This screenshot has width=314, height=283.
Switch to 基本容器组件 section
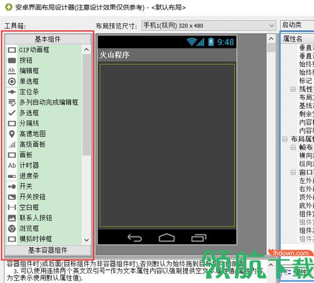(48, 250)
